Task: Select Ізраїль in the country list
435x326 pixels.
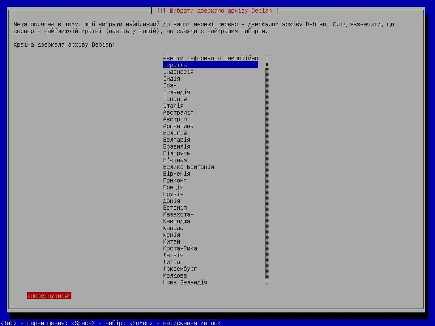Action: pos(211,65)
